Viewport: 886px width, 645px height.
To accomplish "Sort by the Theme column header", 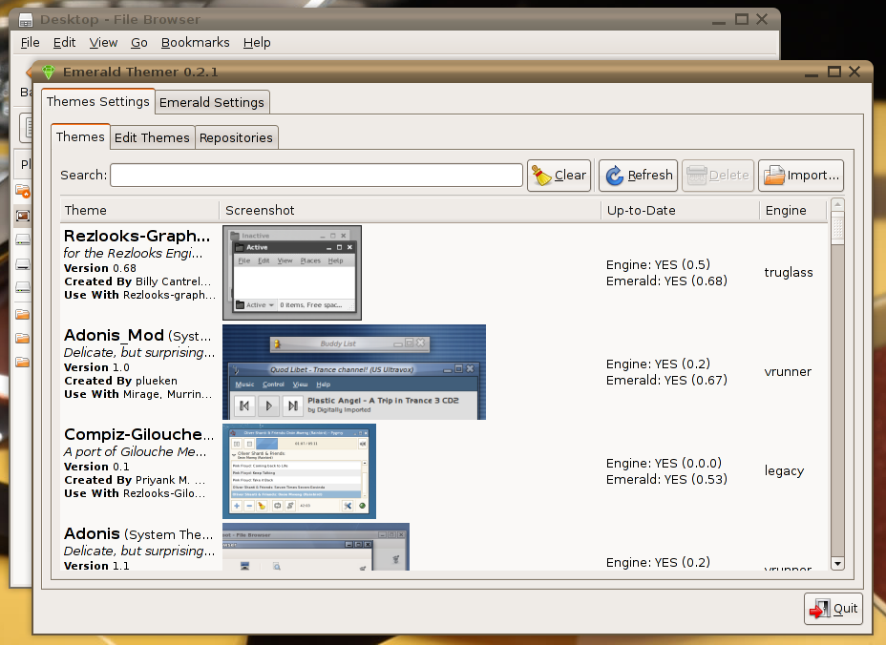I will [139, 210].
